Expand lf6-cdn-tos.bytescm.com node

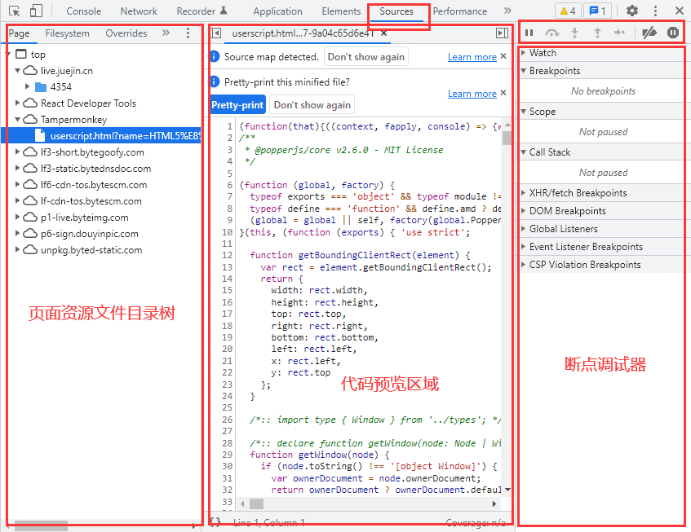[18, 184]
